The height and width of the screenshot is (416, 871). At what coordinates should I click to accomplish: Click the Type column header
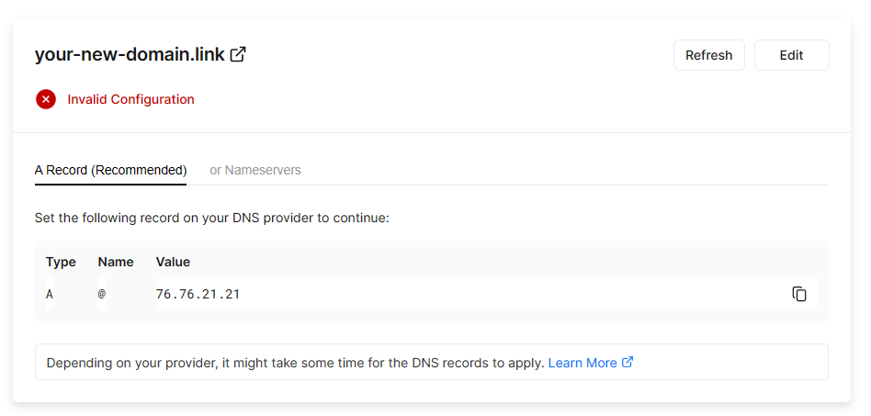(x=61, y=262)
